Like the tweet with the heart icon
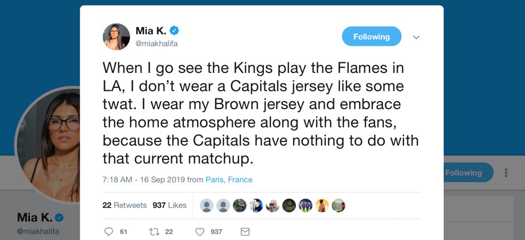The height and width of the screenshot is (240, 525). [200, 232]
